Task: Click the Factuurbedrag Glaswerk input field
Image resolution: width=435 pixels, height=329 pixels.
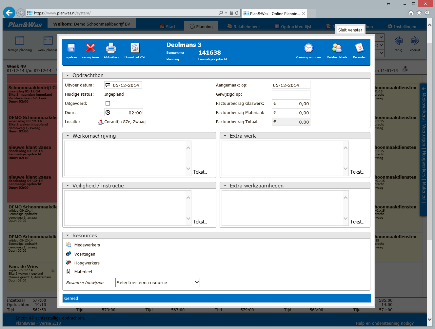Action: click(x=291, y=104)
